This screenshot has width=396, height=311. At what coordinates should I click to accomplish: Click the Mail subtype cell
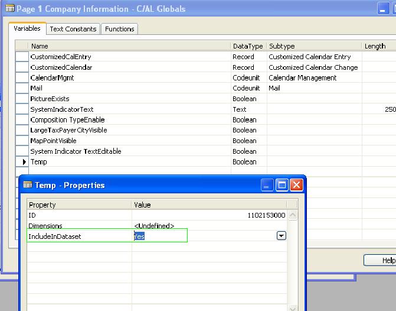click(x=314, y=88)
